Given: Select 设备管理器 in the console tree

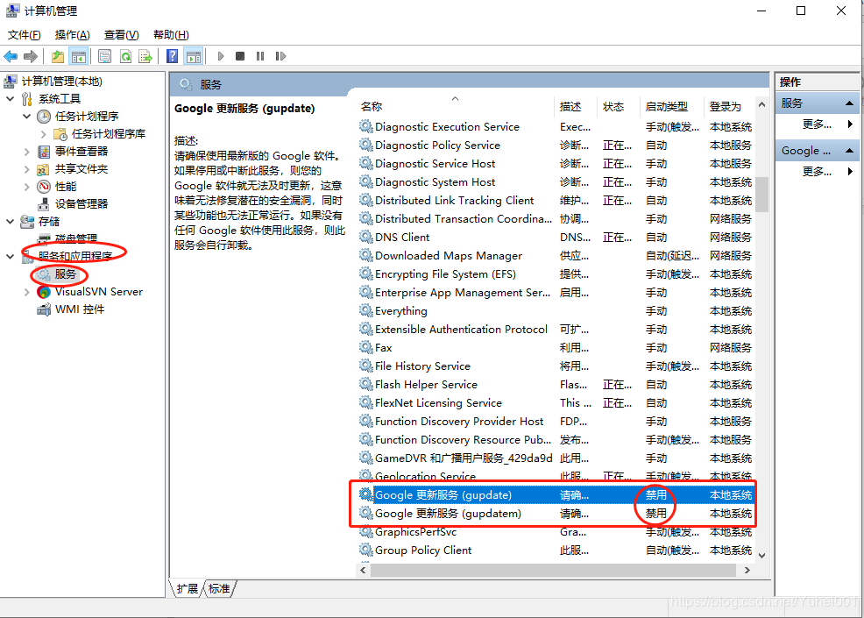Looking at the screenshot, I should pos(81,203).
